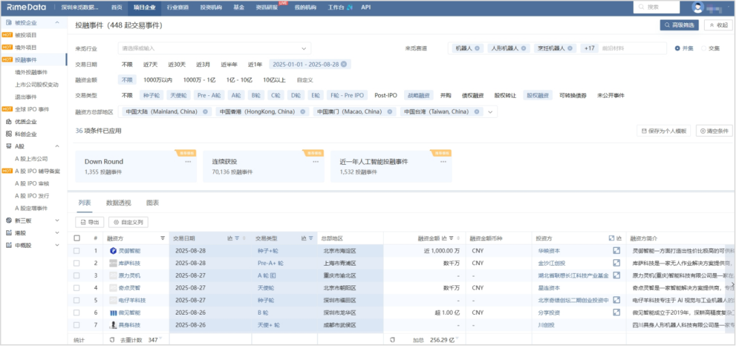Expand investor details for 灵御智能 row

click(x=617, y=251)
